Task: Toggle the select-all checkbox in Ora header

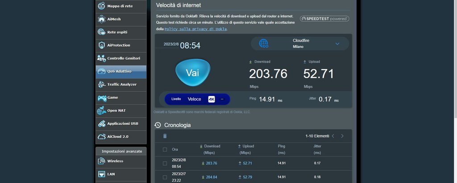Action: point(165,149)
